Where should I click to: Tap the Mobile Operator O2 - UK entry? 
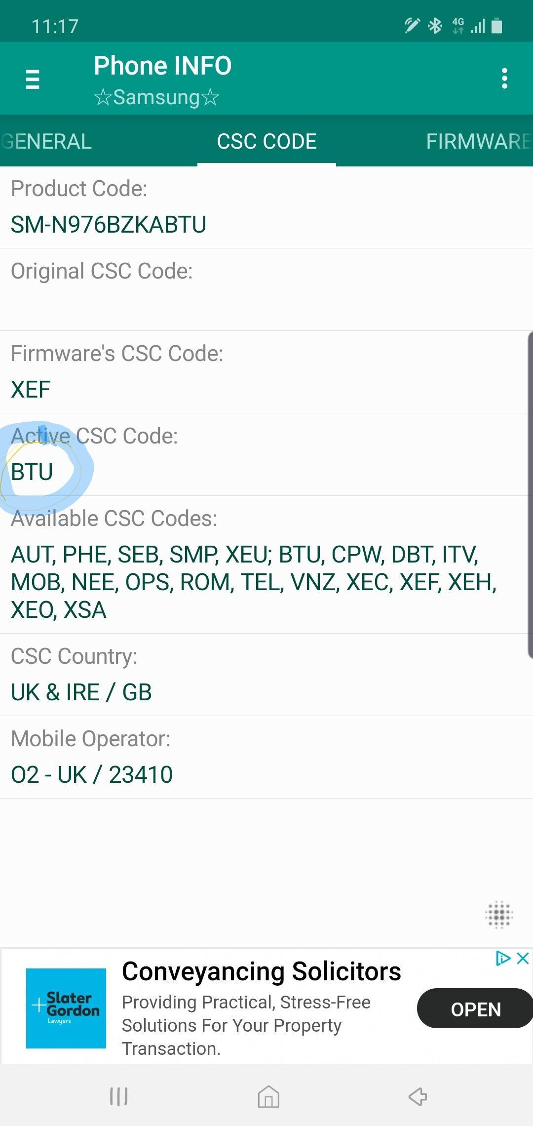coord(92,774)
